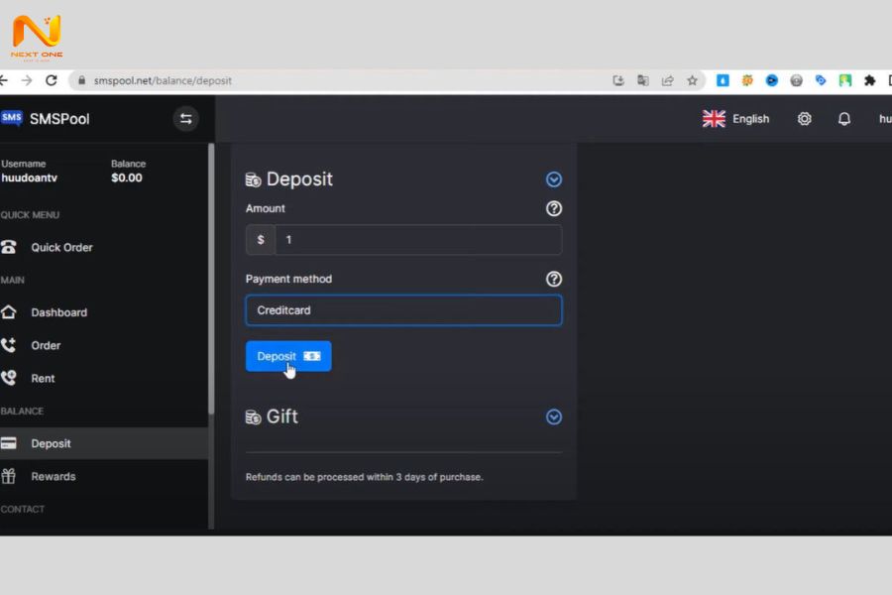892x595 pixels.
Task: Click the sidebar collapse toggle icon
Action: pos(185,119)
